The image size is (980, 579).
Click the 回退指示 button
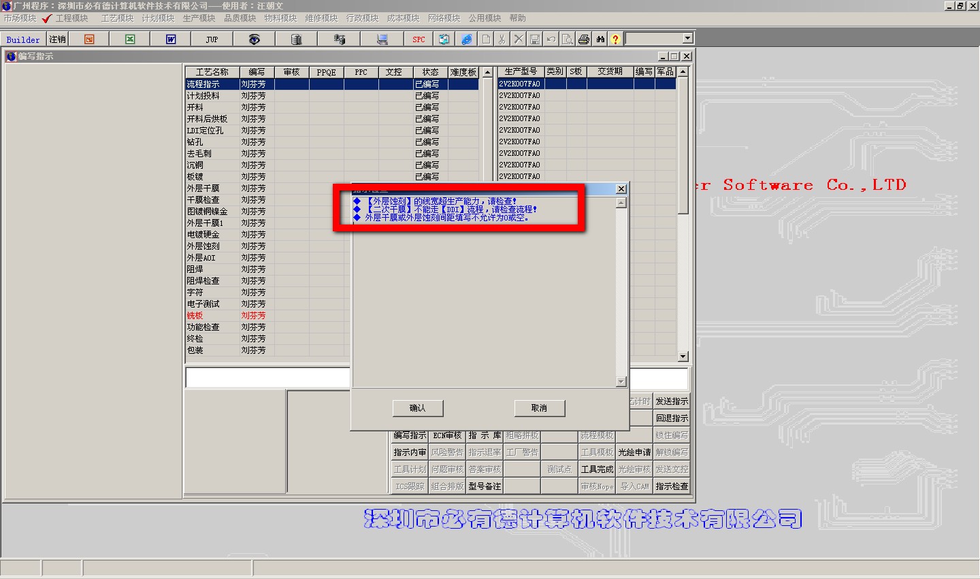coord(672,418)
